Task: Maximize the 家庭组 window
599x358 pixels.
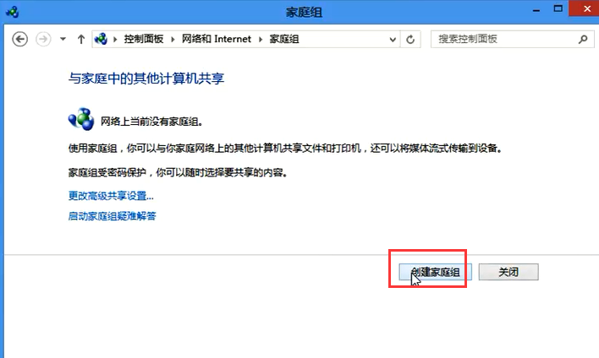Action: (558, 8)
